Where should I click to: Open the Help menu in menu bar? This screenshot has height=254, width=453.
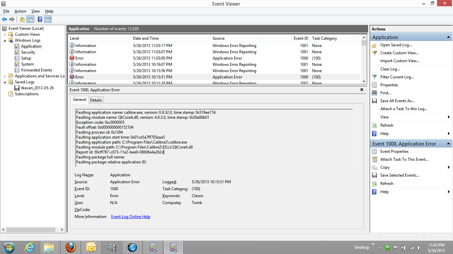[x=49, y=11]
